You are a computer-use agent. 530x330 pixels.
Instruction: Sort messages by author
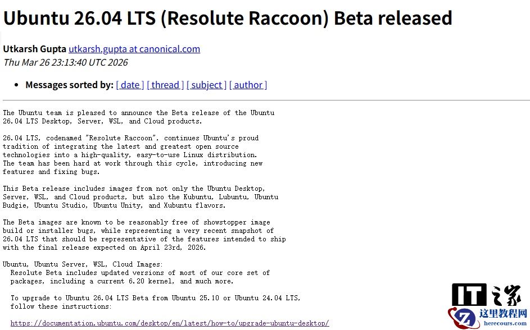tap(248, 85)
